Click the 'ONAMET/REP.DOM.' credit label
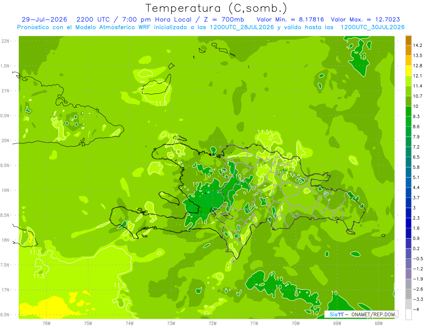 pyautogui.click(x=374, y=314)
